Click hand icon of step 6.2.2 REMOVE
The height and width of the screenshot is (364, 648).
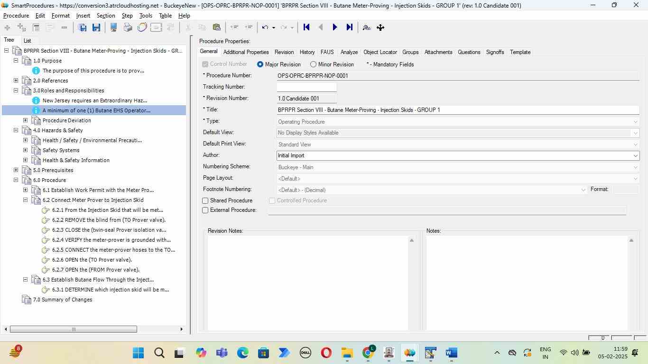pyautogui.click(x=46, y=220)
